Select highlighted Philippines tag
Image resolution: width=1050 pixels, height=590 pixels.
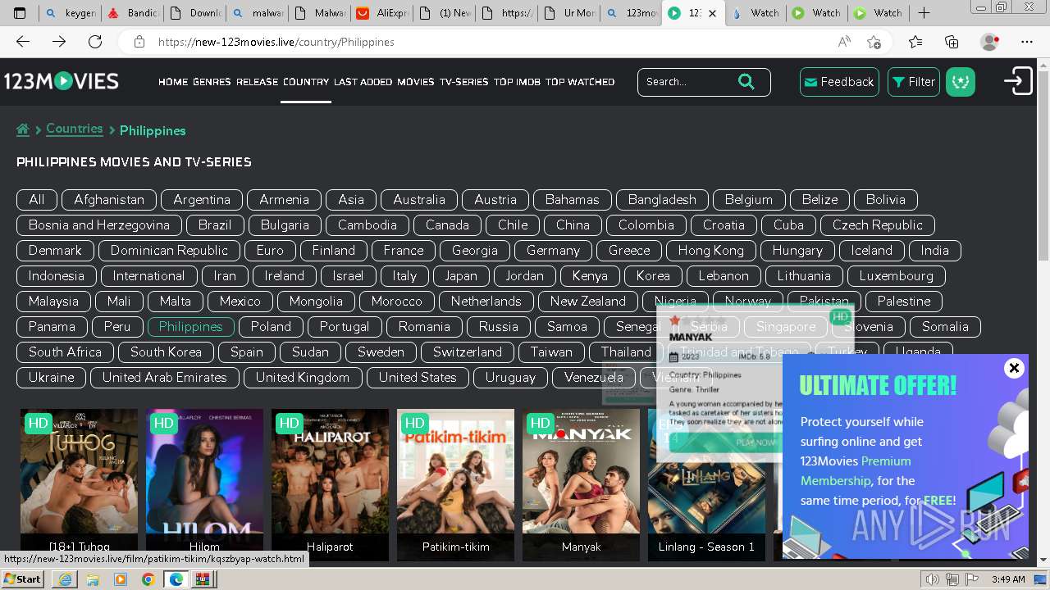tap(191, 327)
